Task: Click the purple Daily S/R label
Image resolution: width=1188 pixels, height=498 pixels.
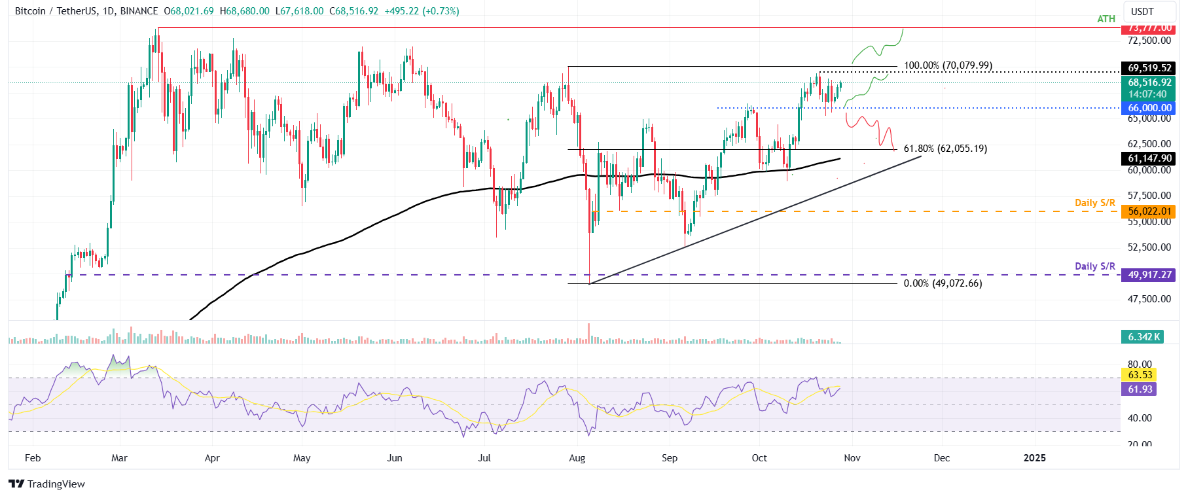Action: 1095,266
